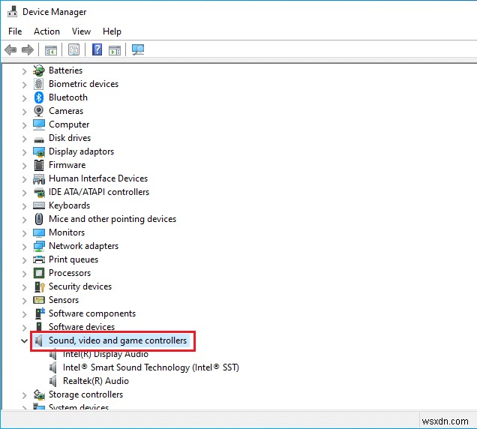Click the Firmware chip icon
477x429 pixels.
pyautogui.click(x=39, y=165)
